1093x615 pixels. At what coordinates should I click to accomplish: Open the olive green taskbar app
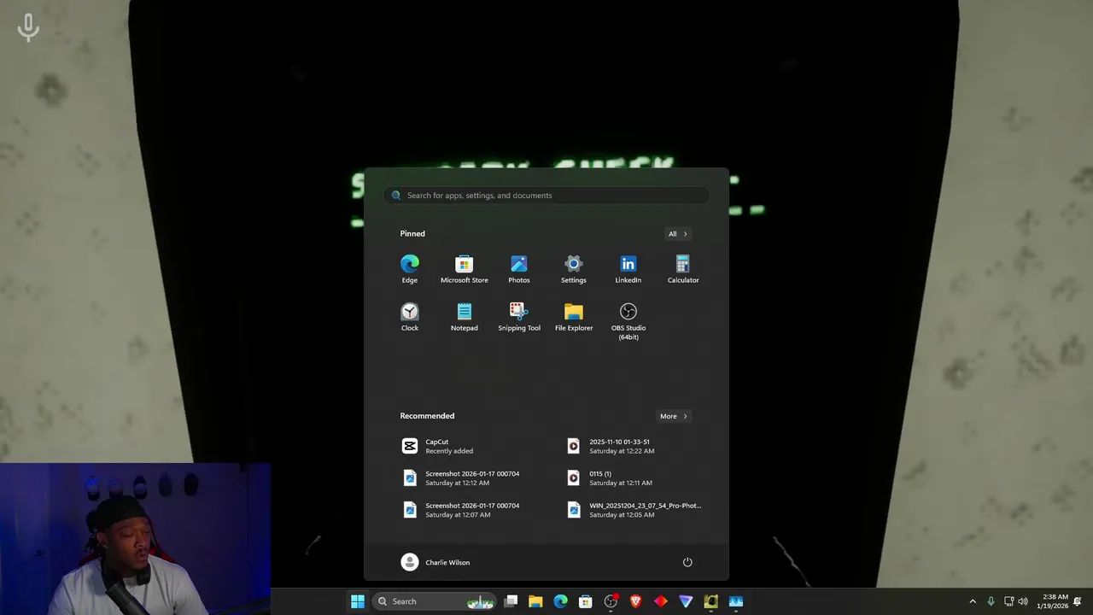[x=710, y=601]
